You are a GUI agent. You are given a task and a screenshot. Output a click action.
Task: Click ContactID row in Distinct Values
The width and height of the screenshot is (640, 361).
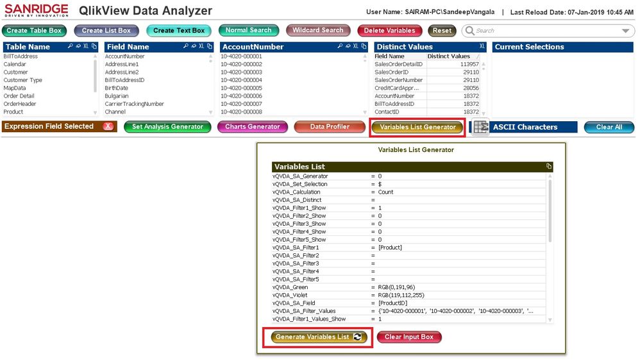[x=427, y=112]
